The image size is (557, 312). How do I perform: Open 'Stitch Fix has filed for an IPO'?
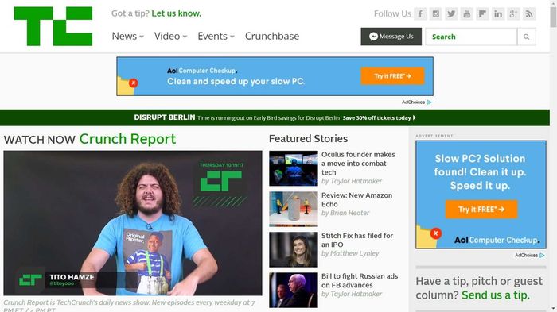point(357,240)
